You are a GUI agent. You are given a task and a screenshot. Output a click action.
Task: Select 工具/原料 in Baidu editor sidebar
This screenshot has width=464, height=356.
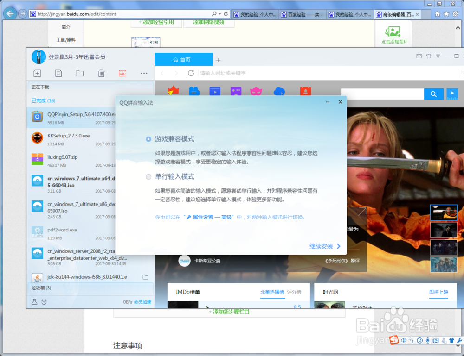tap(66, 40)
